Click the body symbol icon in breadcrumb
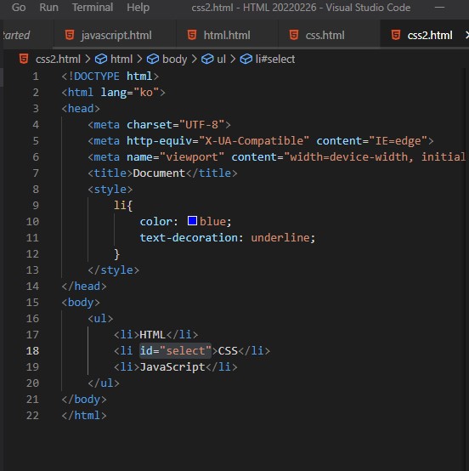 pos(153,59)
